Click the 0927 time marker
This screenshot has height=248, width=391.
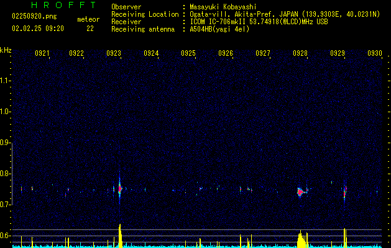pyautogui.click(x=263, y=53)
